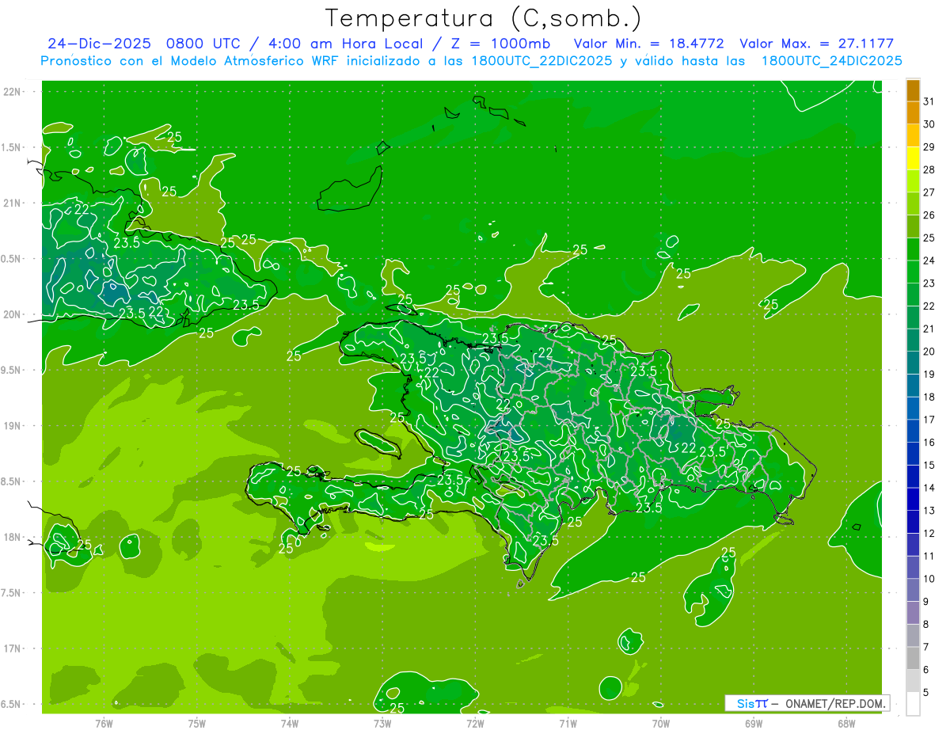950x734 pixels.
Task: Click the "ONAMET/REP.DOM." credit label
Action: point(834,703)
